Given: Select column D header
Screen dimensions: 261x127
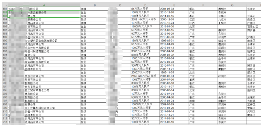Looking at the screenshot, I should (145, 5).
